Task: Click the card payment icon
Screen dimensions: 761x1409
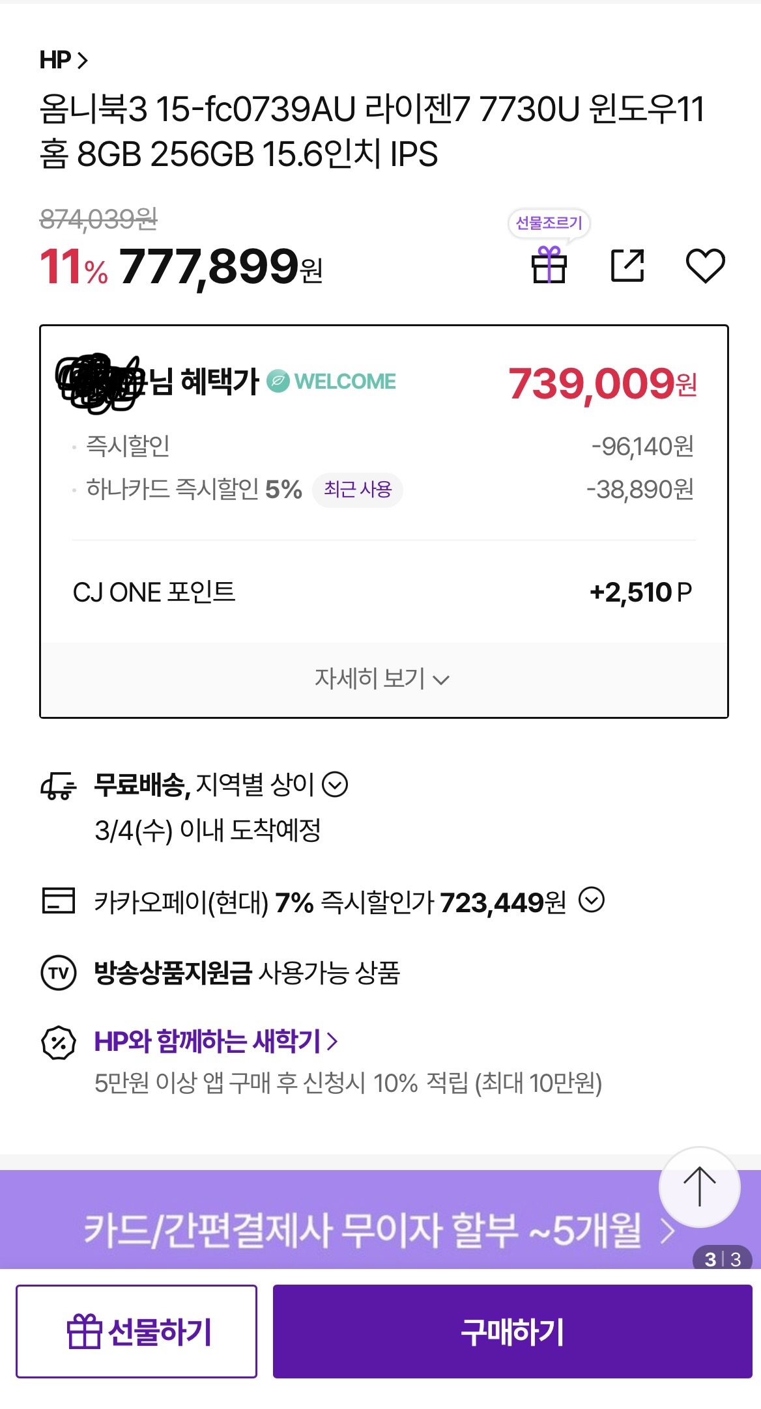Action: pyautogui.click(x=59, y=901)
